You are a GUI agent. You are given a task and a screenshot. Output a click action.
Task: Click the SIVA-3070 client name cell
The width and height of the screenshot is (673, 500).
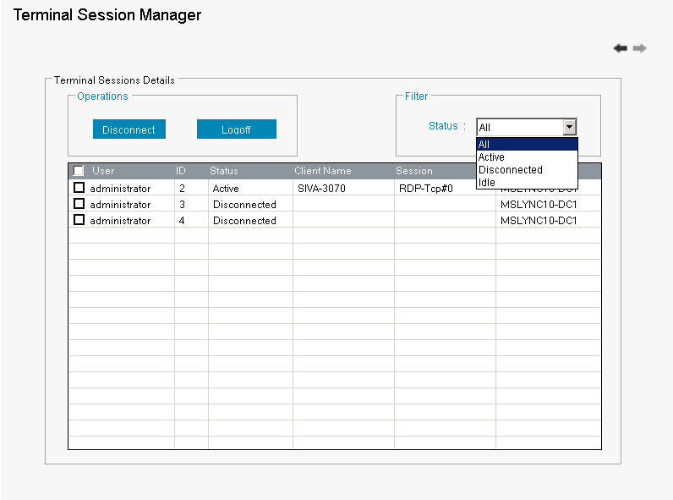tap(321, 188)
